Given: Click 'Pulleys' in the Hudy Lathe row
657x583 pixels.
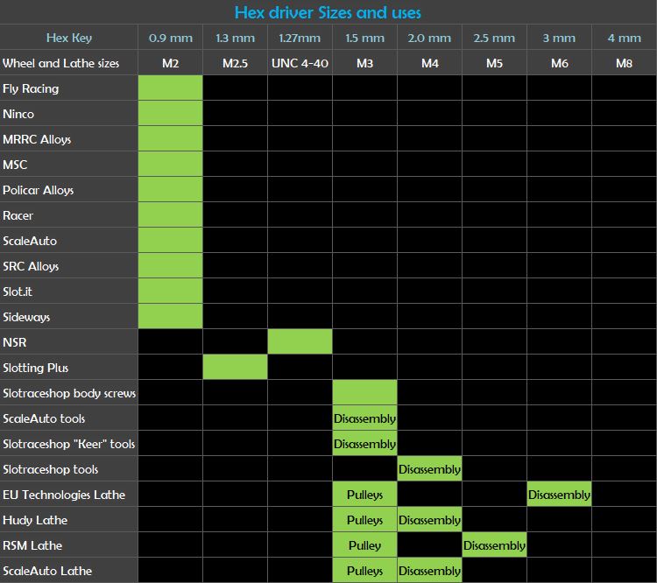Looking at the screenshot, I should [364, 520].
